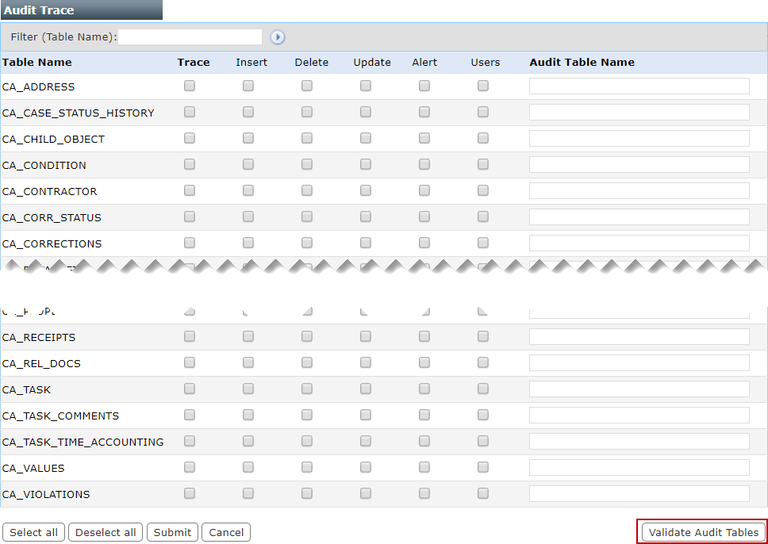Check Insert for CA_TASK
This screenshot has height=544, width=768.
click(248, 389)
